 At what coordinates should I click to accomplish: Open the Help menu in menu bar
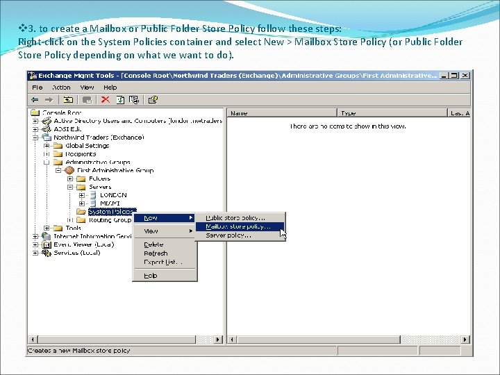point(110,87)
